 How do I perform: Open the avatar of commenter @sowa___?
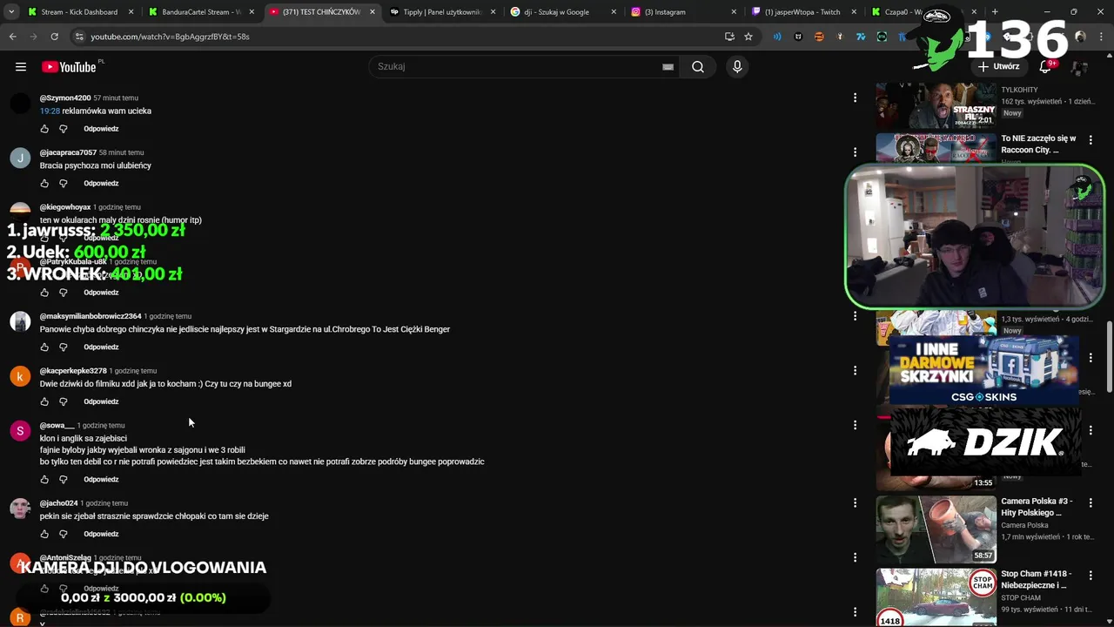point(20,431)
